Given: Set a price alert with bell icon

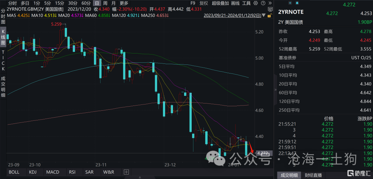Looking at the screenshot, I should 297,3.
